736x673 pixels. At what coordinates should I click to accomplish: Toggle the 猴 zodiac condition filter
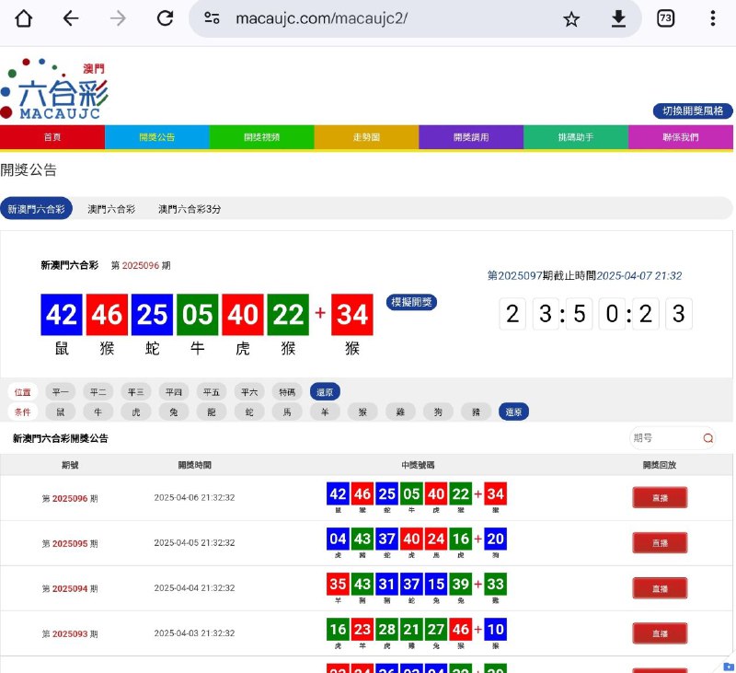pyautogui.click(x=362, y=412)
